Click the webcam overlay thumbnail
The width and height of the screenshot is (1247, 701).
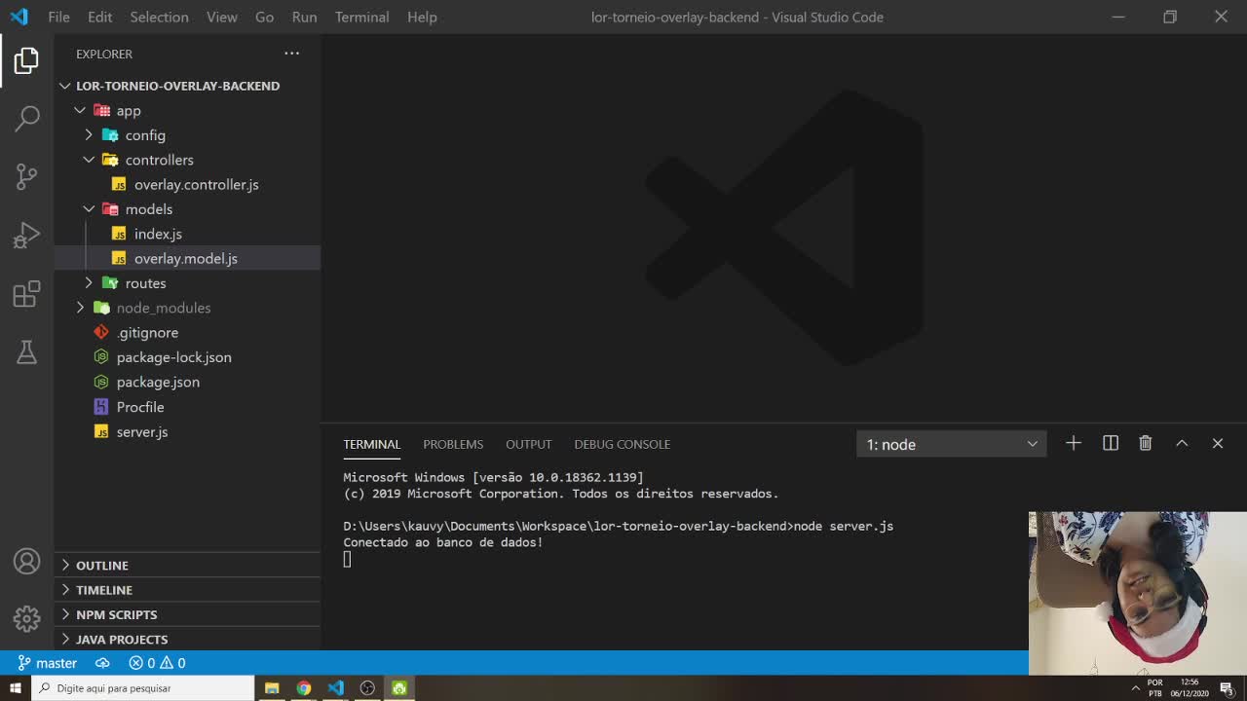(1137, 593)
